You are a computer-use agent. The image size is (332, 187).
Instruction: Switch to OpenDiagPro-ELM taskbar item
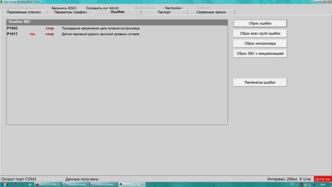132,184
